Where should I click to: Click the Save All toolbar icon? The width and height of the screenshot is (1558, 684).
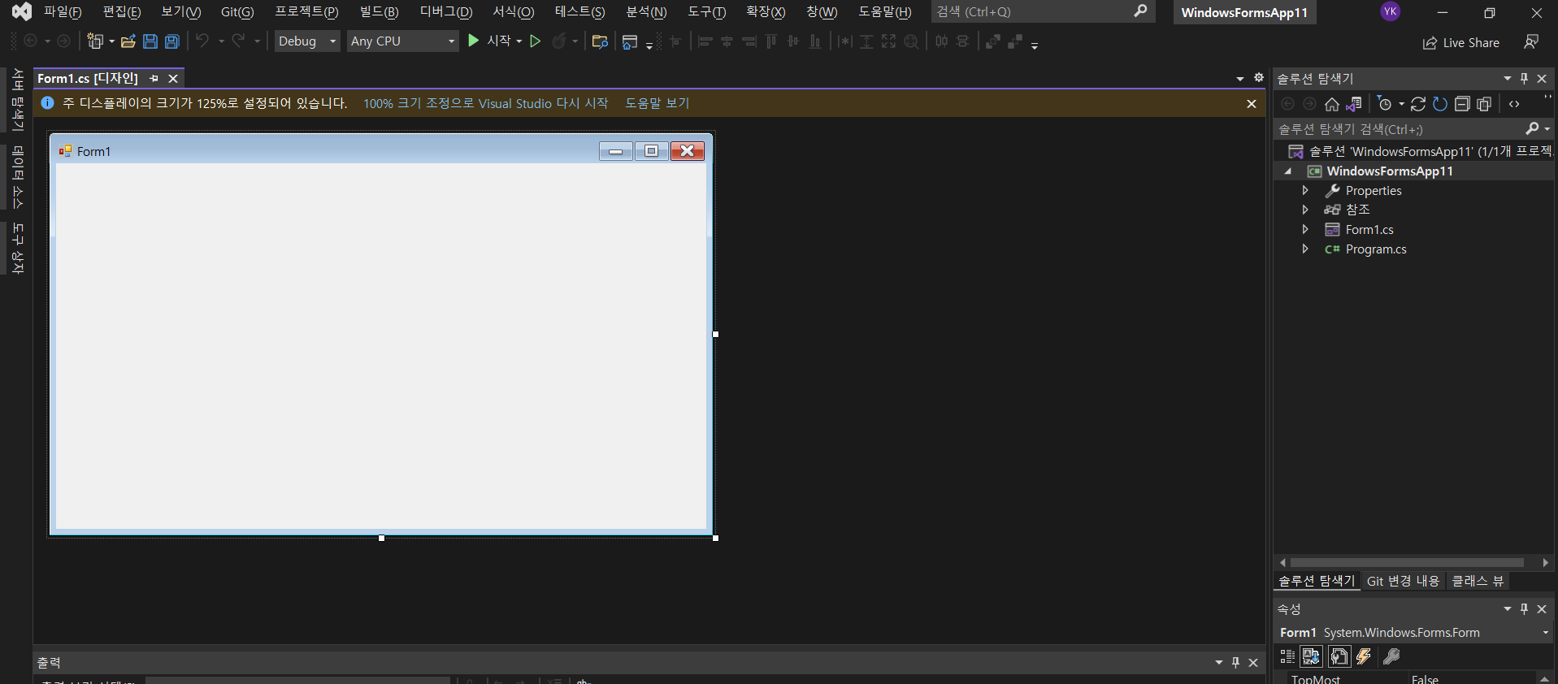pos(172,41)
